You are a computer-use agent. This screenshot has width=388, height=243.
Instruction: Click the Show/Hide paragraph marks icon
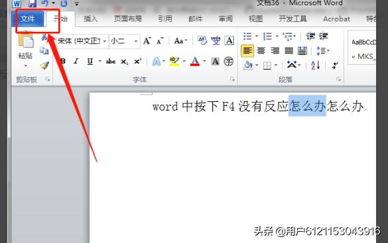click(335, 65)
